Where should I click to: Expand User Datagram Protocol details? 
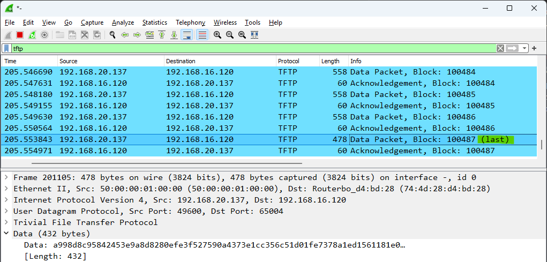(6, 211)
